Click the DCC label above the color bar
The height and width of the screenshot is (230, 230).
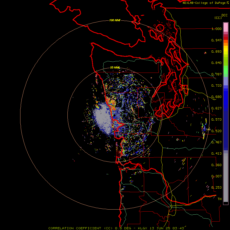(224, 15)
